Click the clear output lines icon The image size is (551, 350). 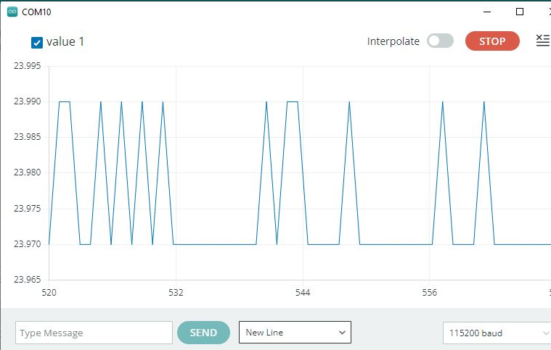pos(543,41)
